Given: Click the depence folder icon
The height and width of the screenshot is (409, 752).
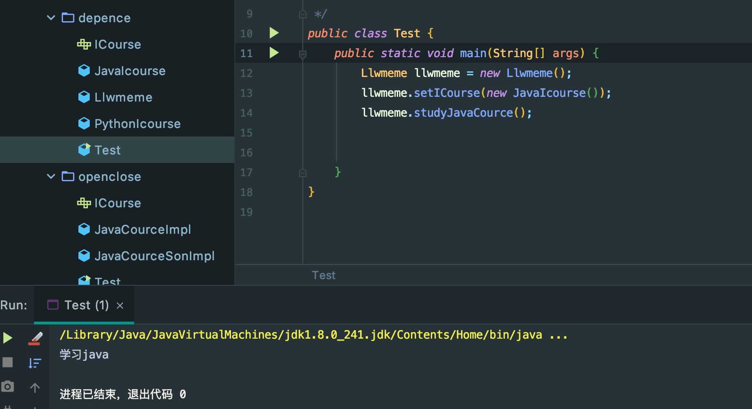Looking at the screenshot, I should pyautogui.click(x=68, y=18).
